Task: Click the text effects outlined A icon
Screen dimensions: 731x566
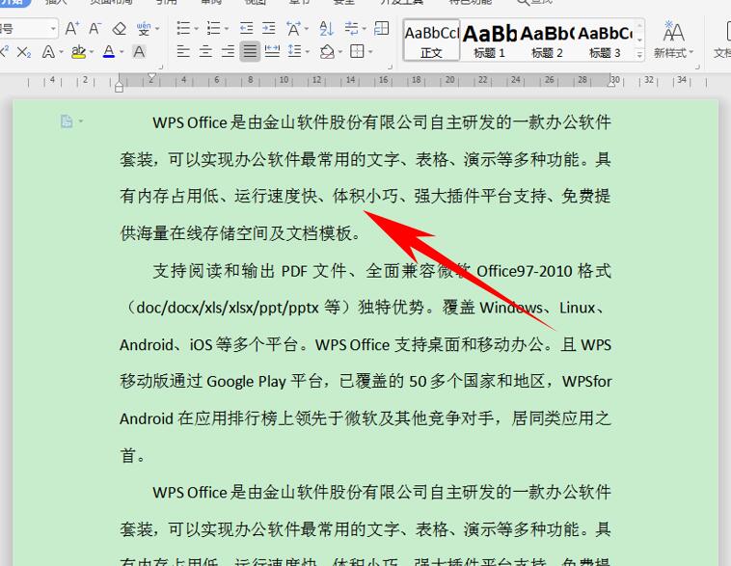Action: (x=48, y=51)
